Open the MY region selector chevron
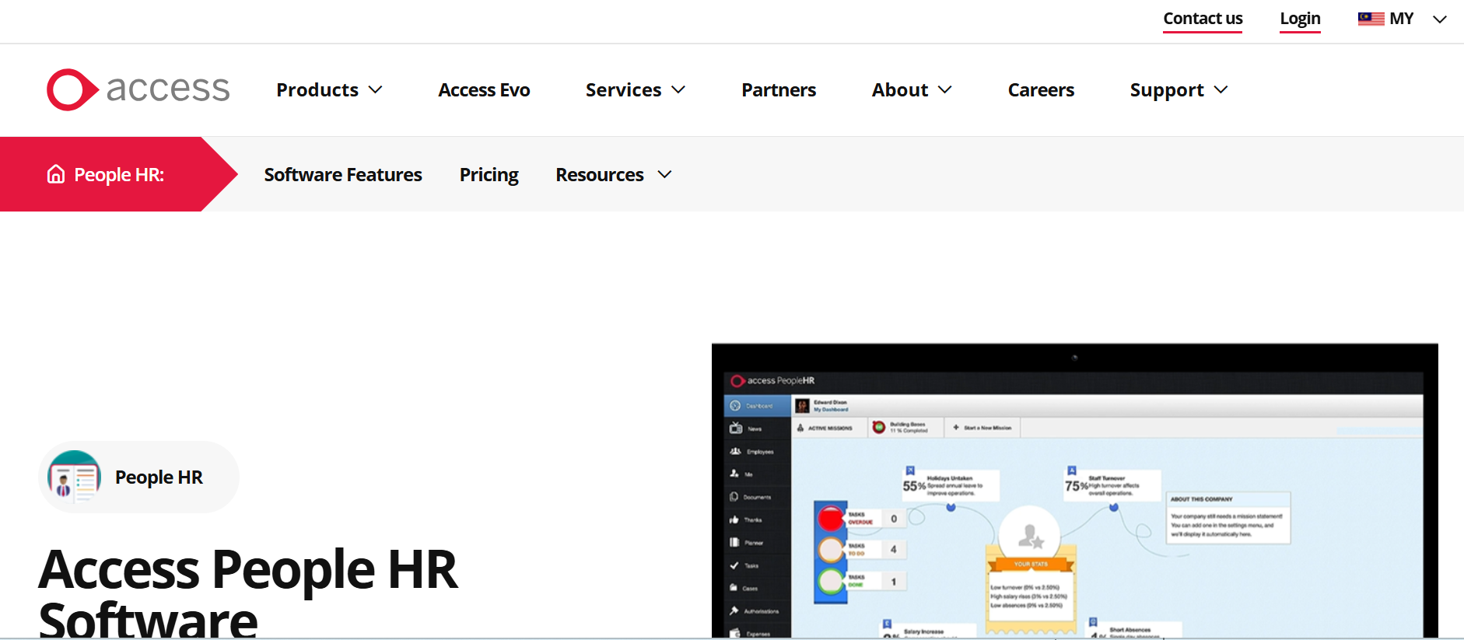The image size is (1464, 640). 1440,19
